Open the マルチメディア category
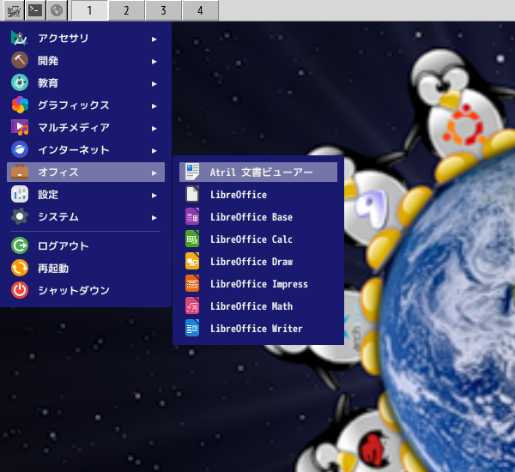 [86, 128]
